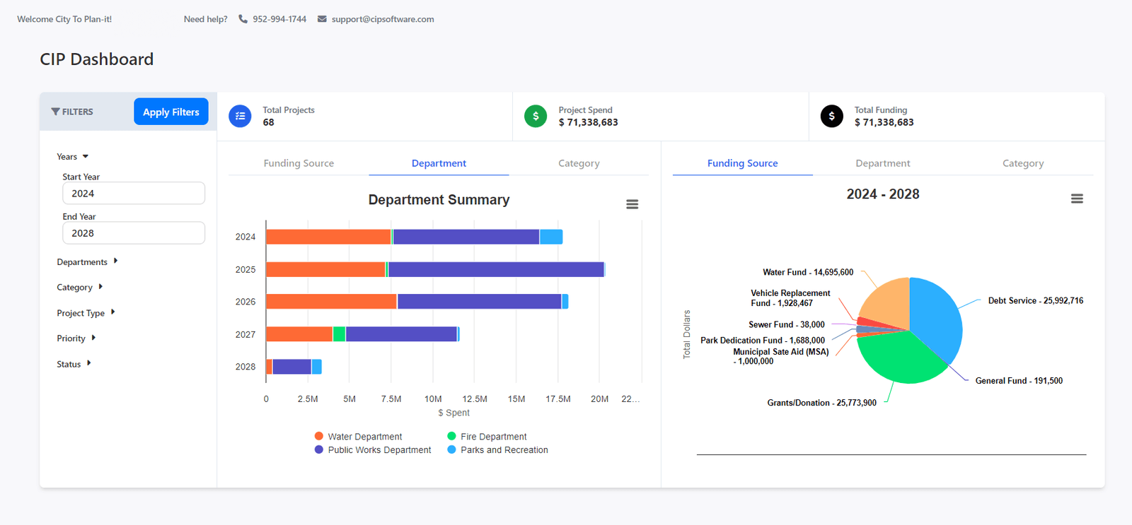Toggle Water Department series in chart legend
This screenshot has width=1132, height=525.
click(x=358, y=437)
